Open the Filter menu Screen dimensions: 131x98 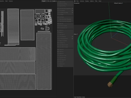tap(96, 1)
